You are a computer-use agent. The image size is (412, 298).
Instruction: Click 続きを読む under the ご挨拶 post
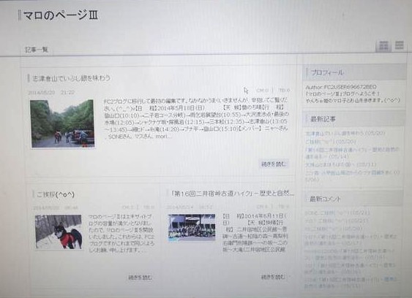[140, 278]
